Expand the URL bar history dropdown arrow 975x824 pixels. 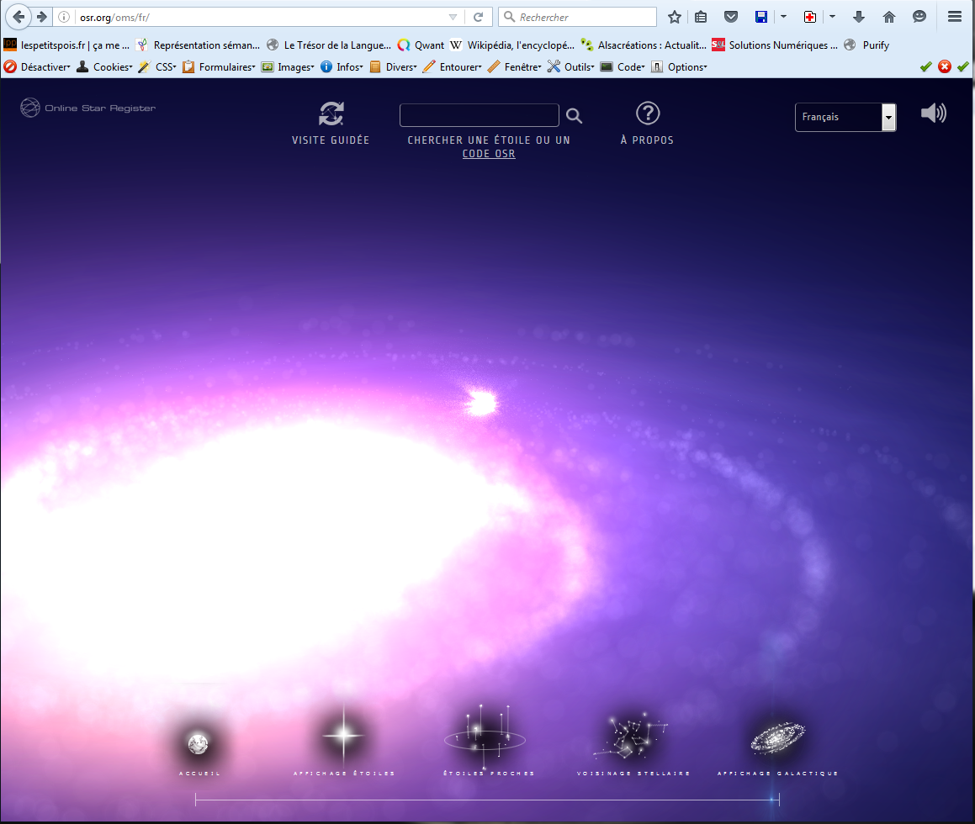point(453,17)
